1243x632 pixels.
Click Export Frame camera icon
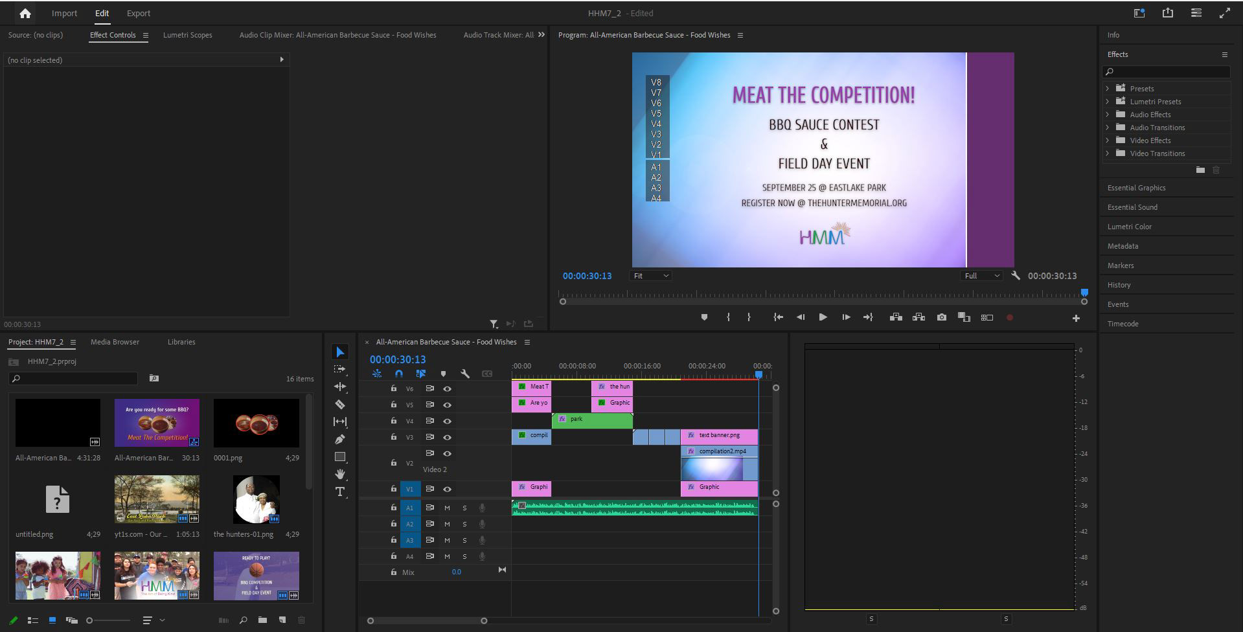click(x=942, y=317)
